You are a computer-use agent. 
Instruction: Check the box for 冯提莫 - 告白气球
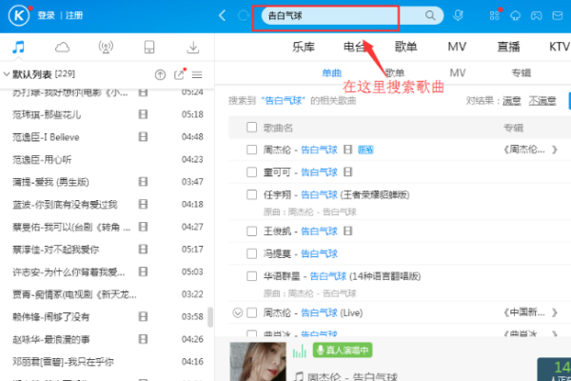pyautogui.click(x=251, y=253)
